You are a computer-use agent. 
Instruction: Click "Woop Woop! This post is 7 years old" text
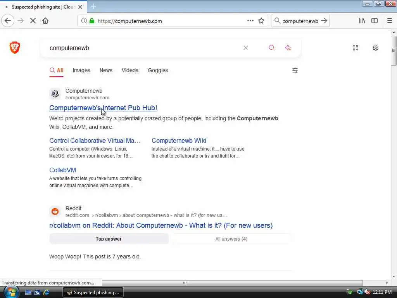point(95,257)
